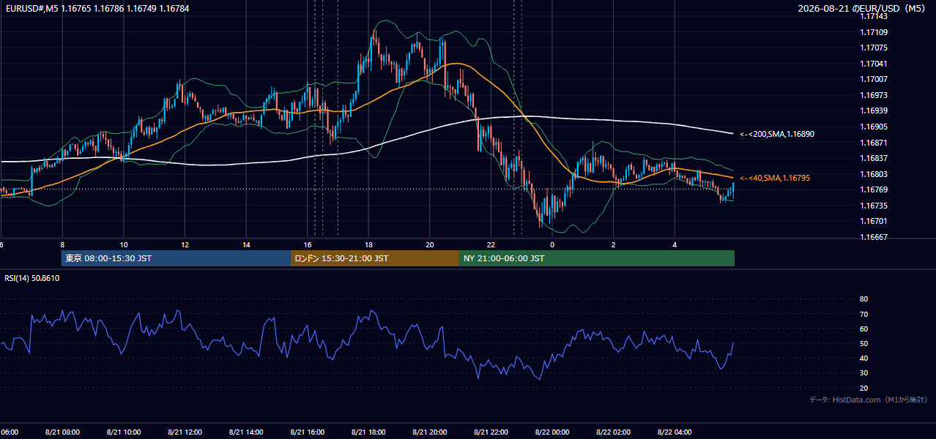Select the 200 SMA label reading 1.16890
The width and height of the screenshot is (936, 439).
777,134
